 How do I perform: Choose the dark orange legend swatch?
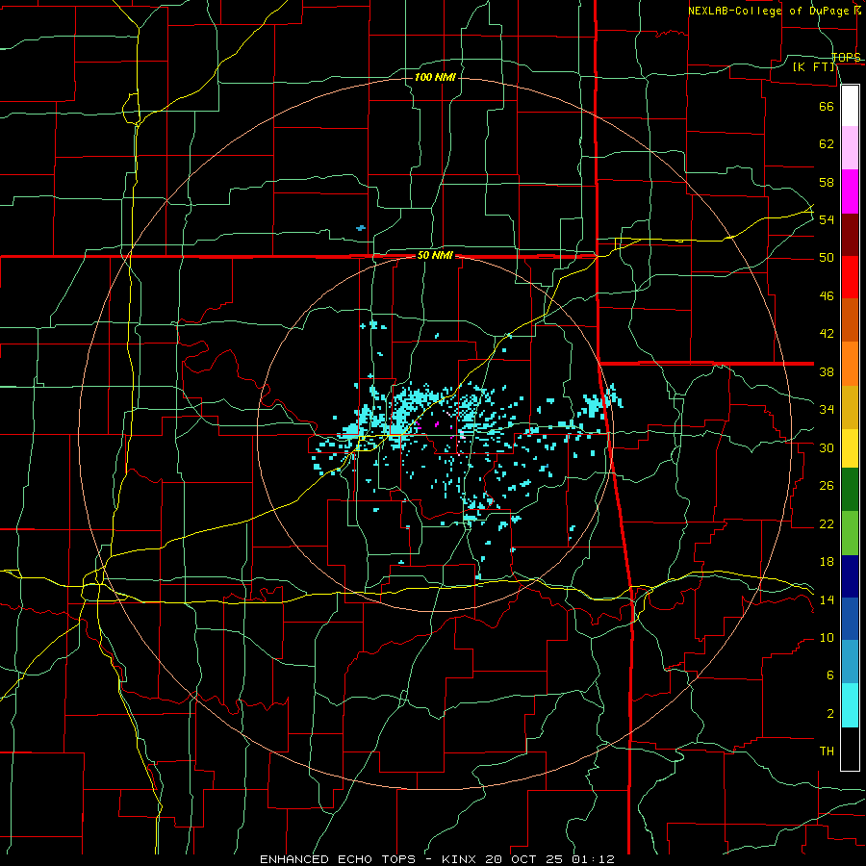[x=850, y=320]
